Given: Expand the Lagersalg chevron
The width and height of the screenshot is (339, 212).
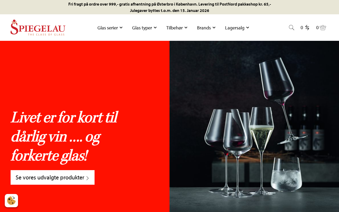Looking at the screenshot, I should tap(248, 28).
